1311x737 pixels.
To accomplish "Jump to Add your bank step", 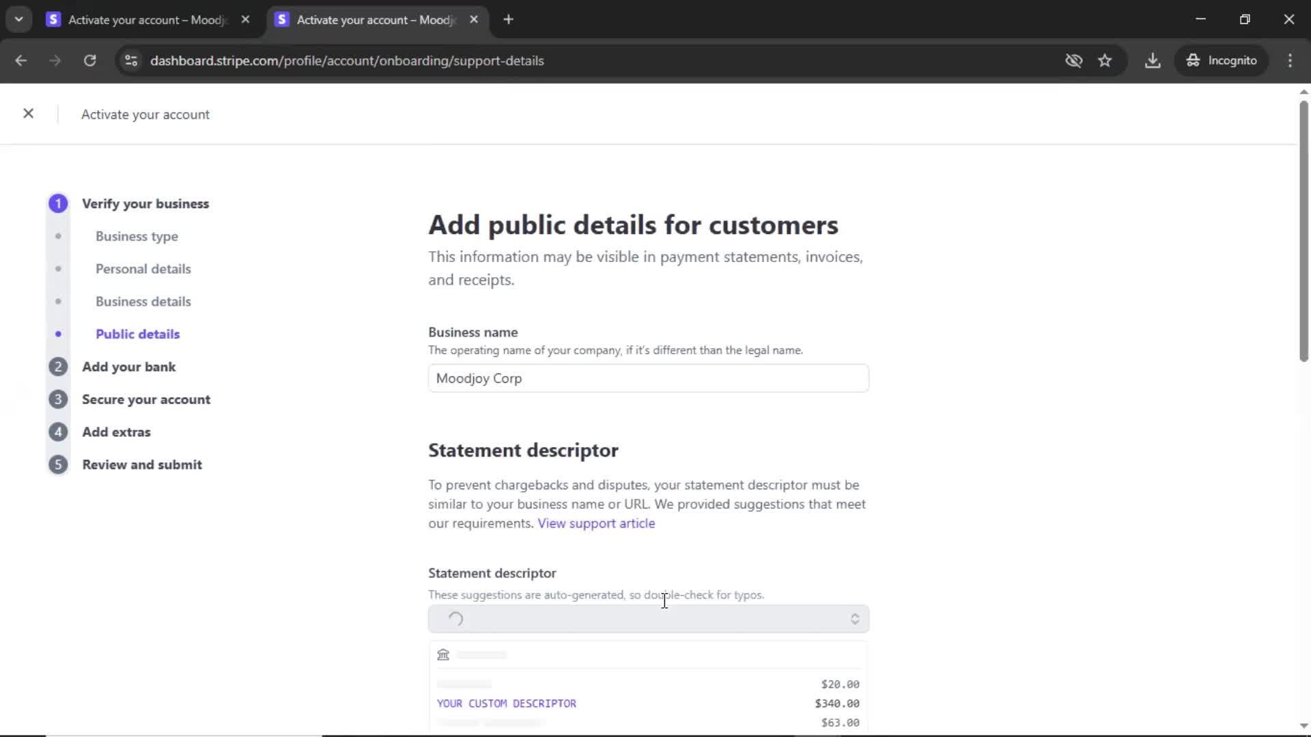I will coord(128,367).
